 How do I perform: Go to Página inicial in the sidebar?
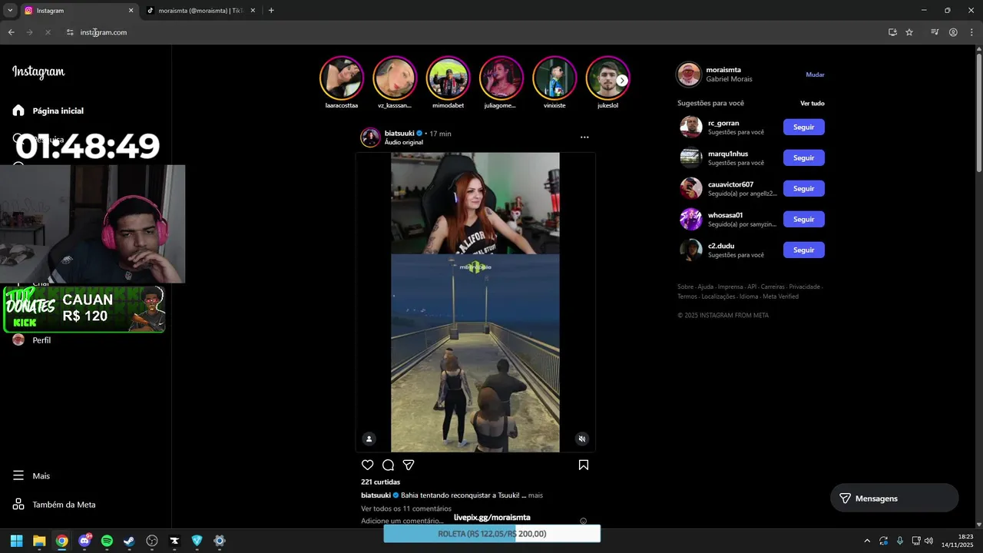[48, 111]
